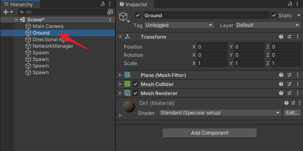This screenshot has width=303, height=151.
Task: Open the Layer dropdown showing Default
Action: [268, 25]
